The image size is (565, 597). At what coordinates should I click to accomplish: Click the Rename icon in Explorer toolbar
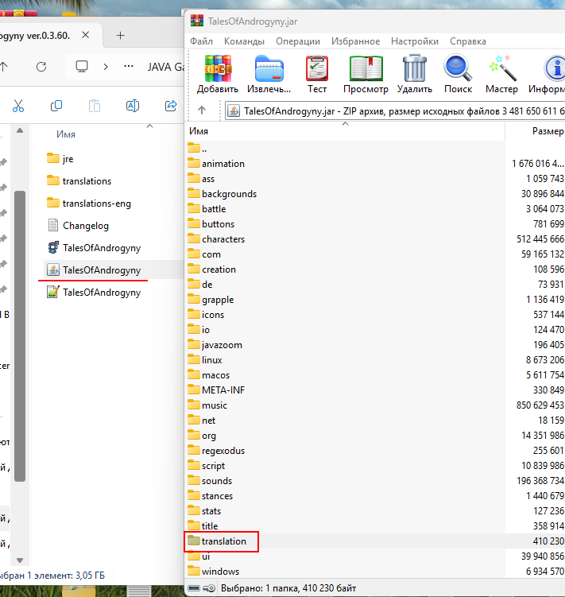point(133,106)
